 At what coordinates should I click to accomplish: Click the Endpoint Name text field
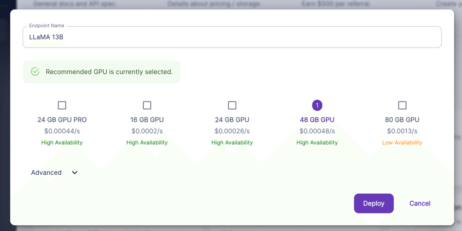pyautogui.click(x=232, y=37)
